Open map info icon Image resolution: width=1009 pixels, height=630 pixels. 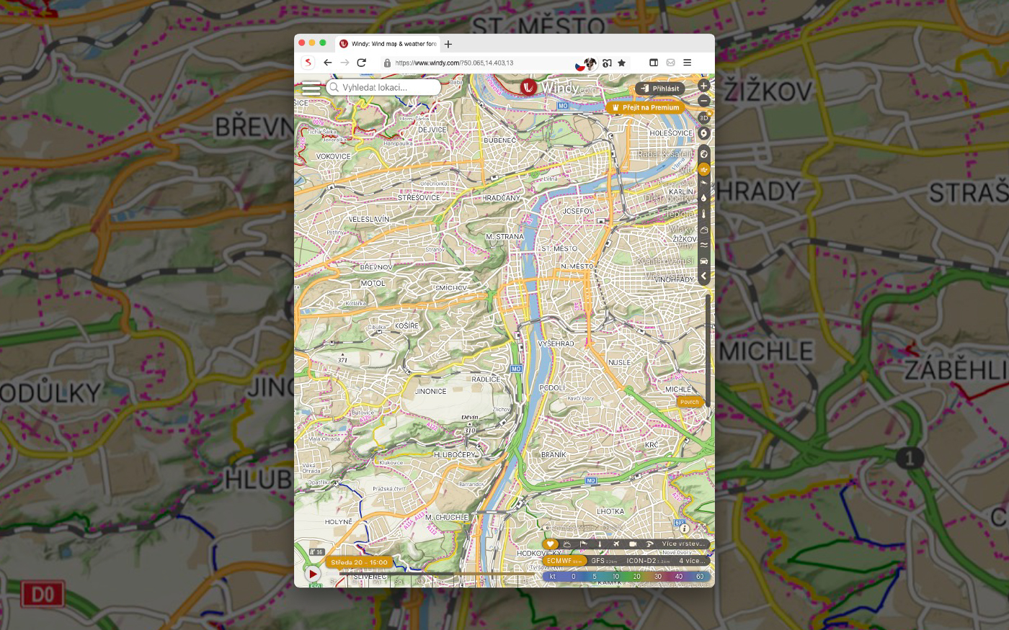(x=685, y=528)
